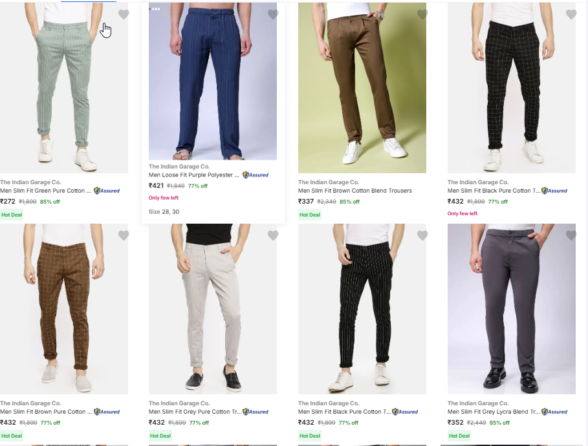Viewport: 588px width, 446px height.
Task: Click "Men Slim Fit Green Pure Cotton" title
Action: click(45, 191)
